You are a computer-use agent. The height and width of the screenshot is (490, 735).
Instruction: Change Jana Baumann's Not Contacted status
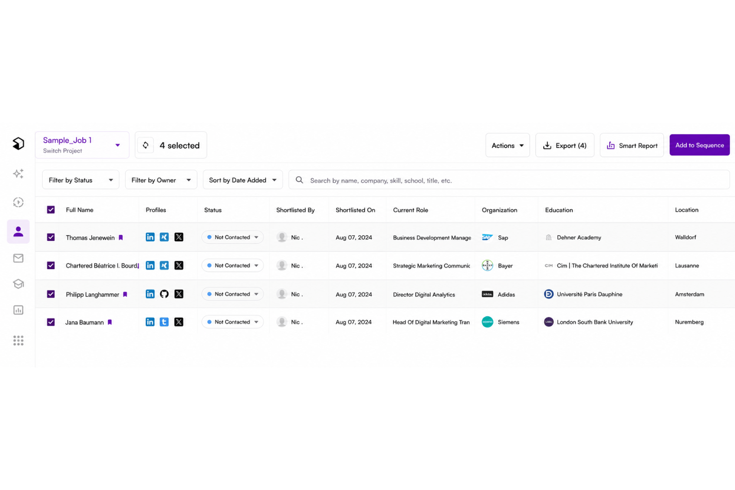[232, 322]
